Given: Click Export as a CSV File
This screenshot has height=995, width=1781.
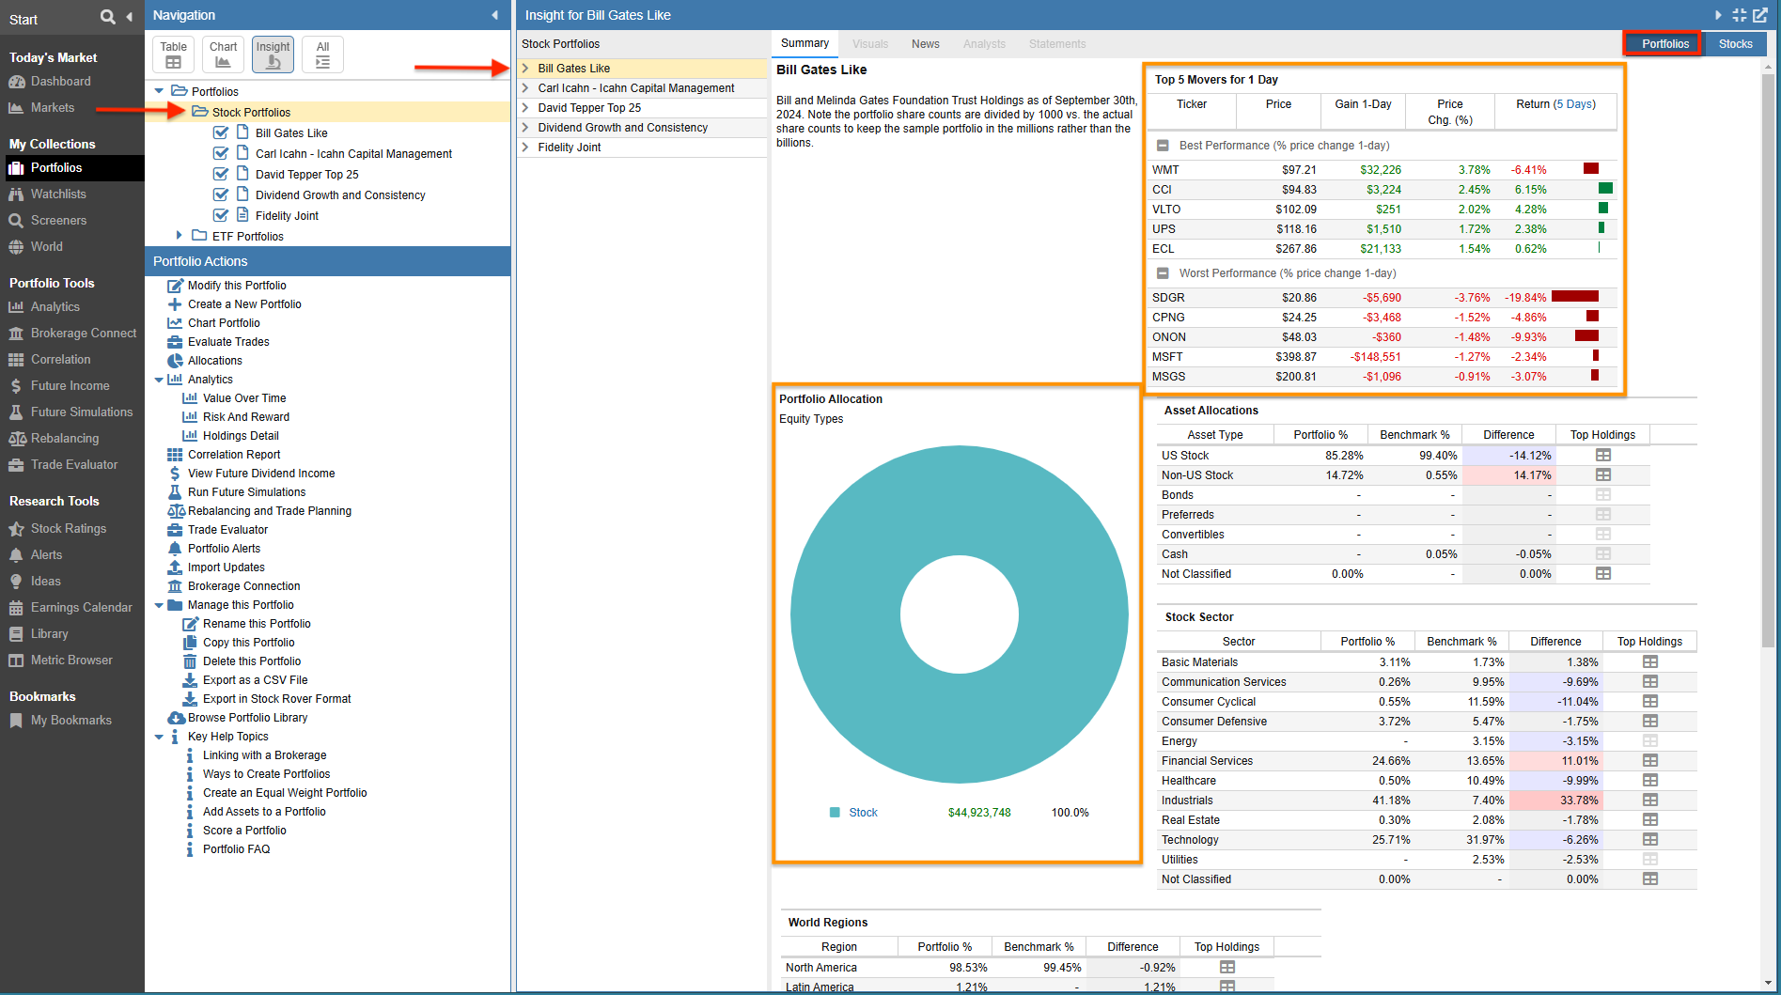Looking at the screenshot, I should [x=256, y=680].
